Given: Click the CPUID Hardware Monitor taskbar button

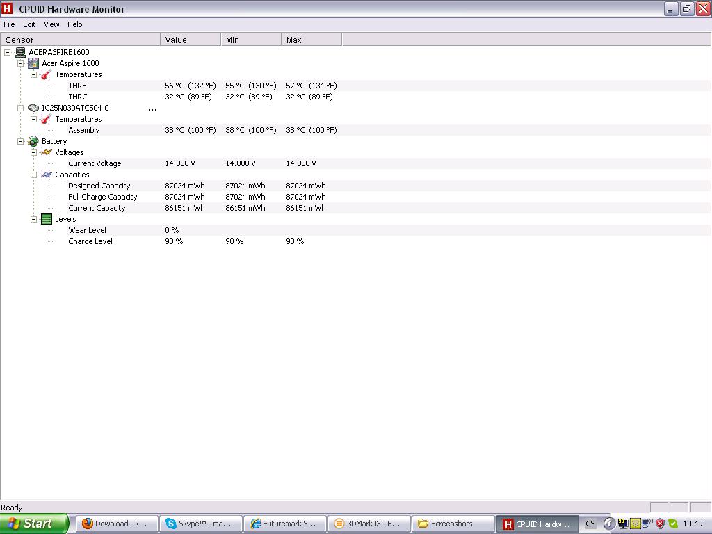Looking at the screenshot, I should [537, 524].
